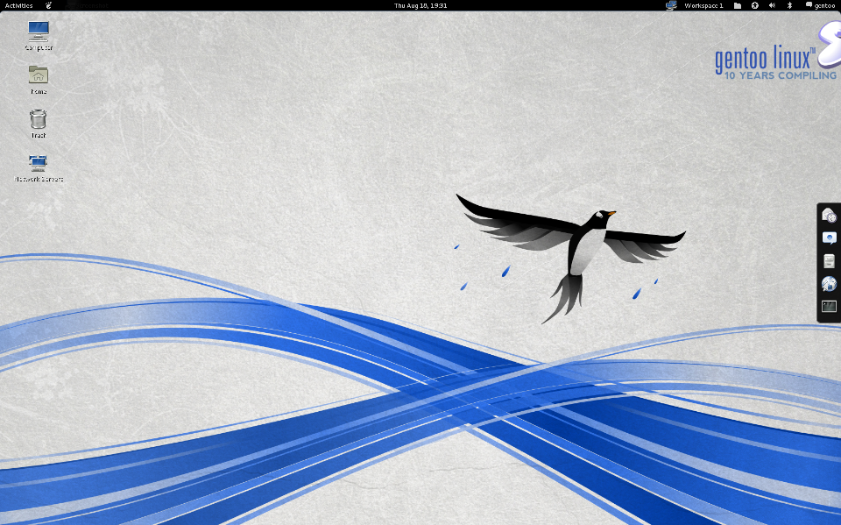This screenshot has height=525, width=841.
Task: Launch the terminal from the dock
Action: tap(829, 307)
